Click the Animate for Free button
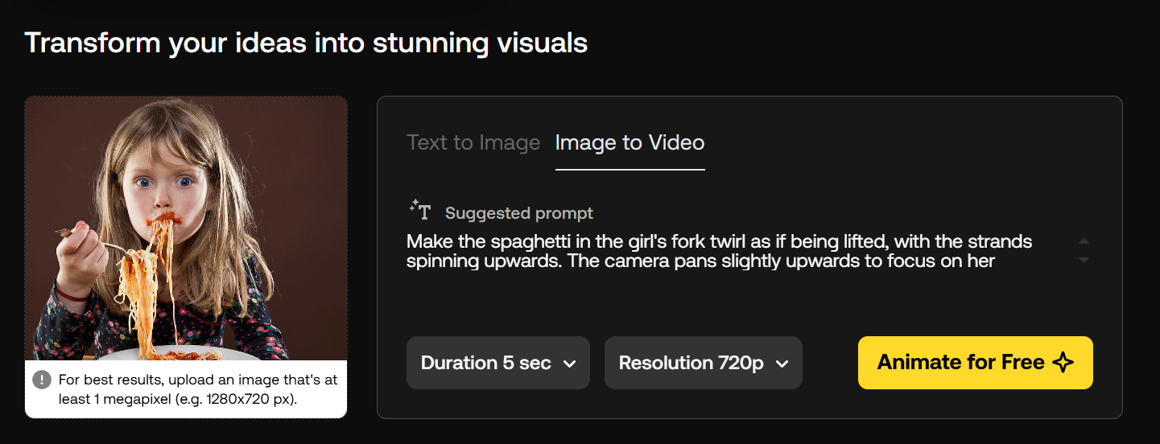Screen dimensions: 1160x444 (x=976, y=363)
